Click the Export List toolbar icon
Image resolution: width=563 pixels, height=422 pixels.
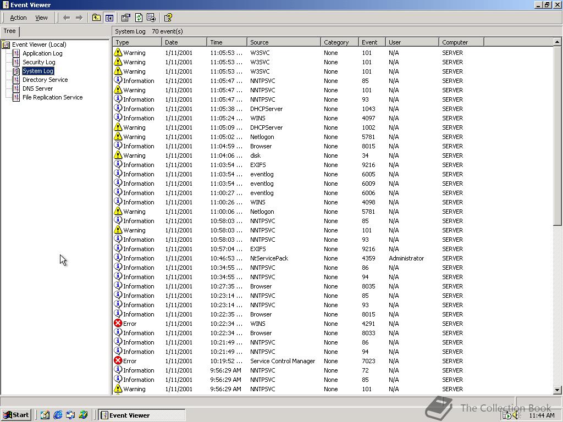(151, 18)
